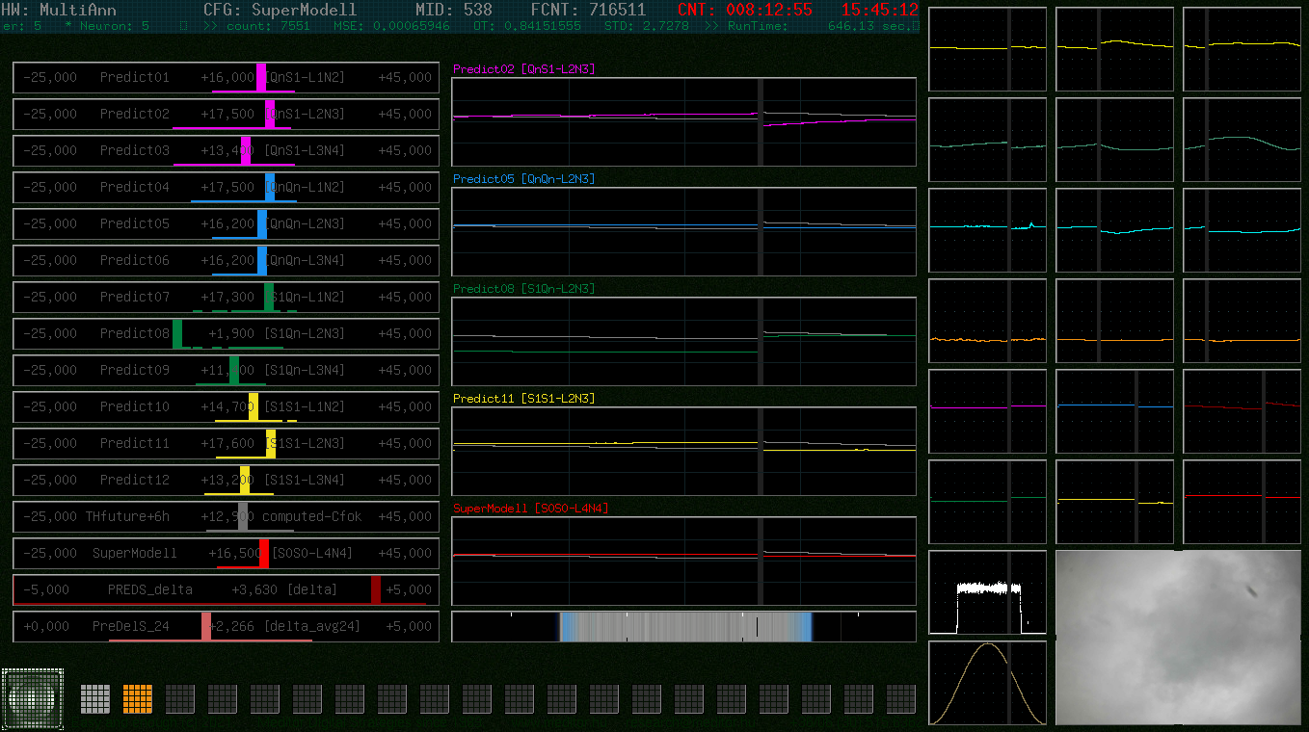Open the first orange mini chart thumbnail
This screenshot has height=732, width=1309.
coord(987,321)
